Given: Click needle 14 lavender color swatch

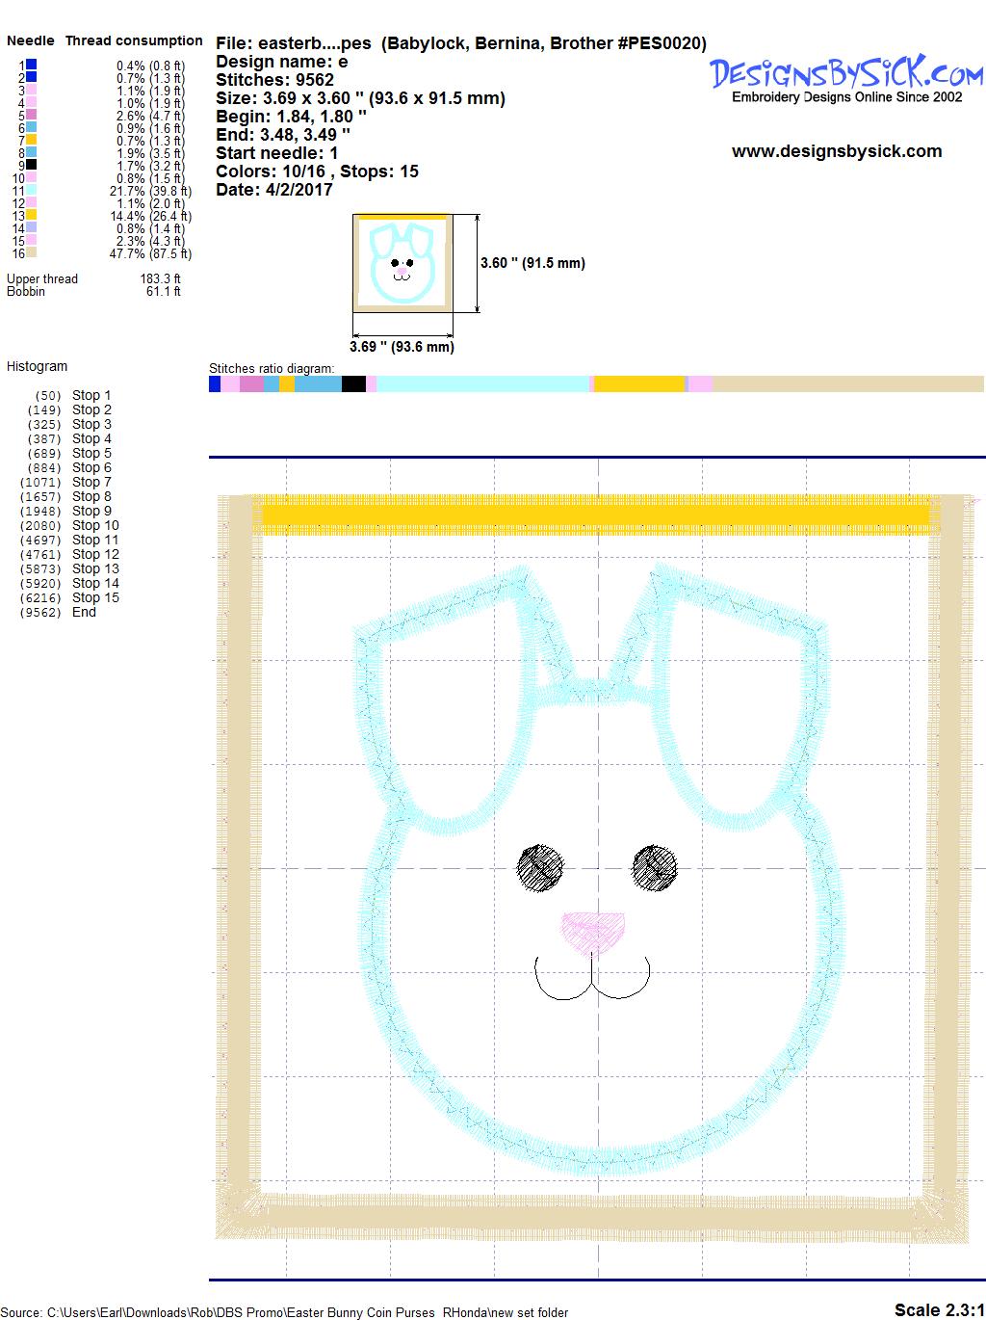Looking at the screenshot, I should 32,228.
